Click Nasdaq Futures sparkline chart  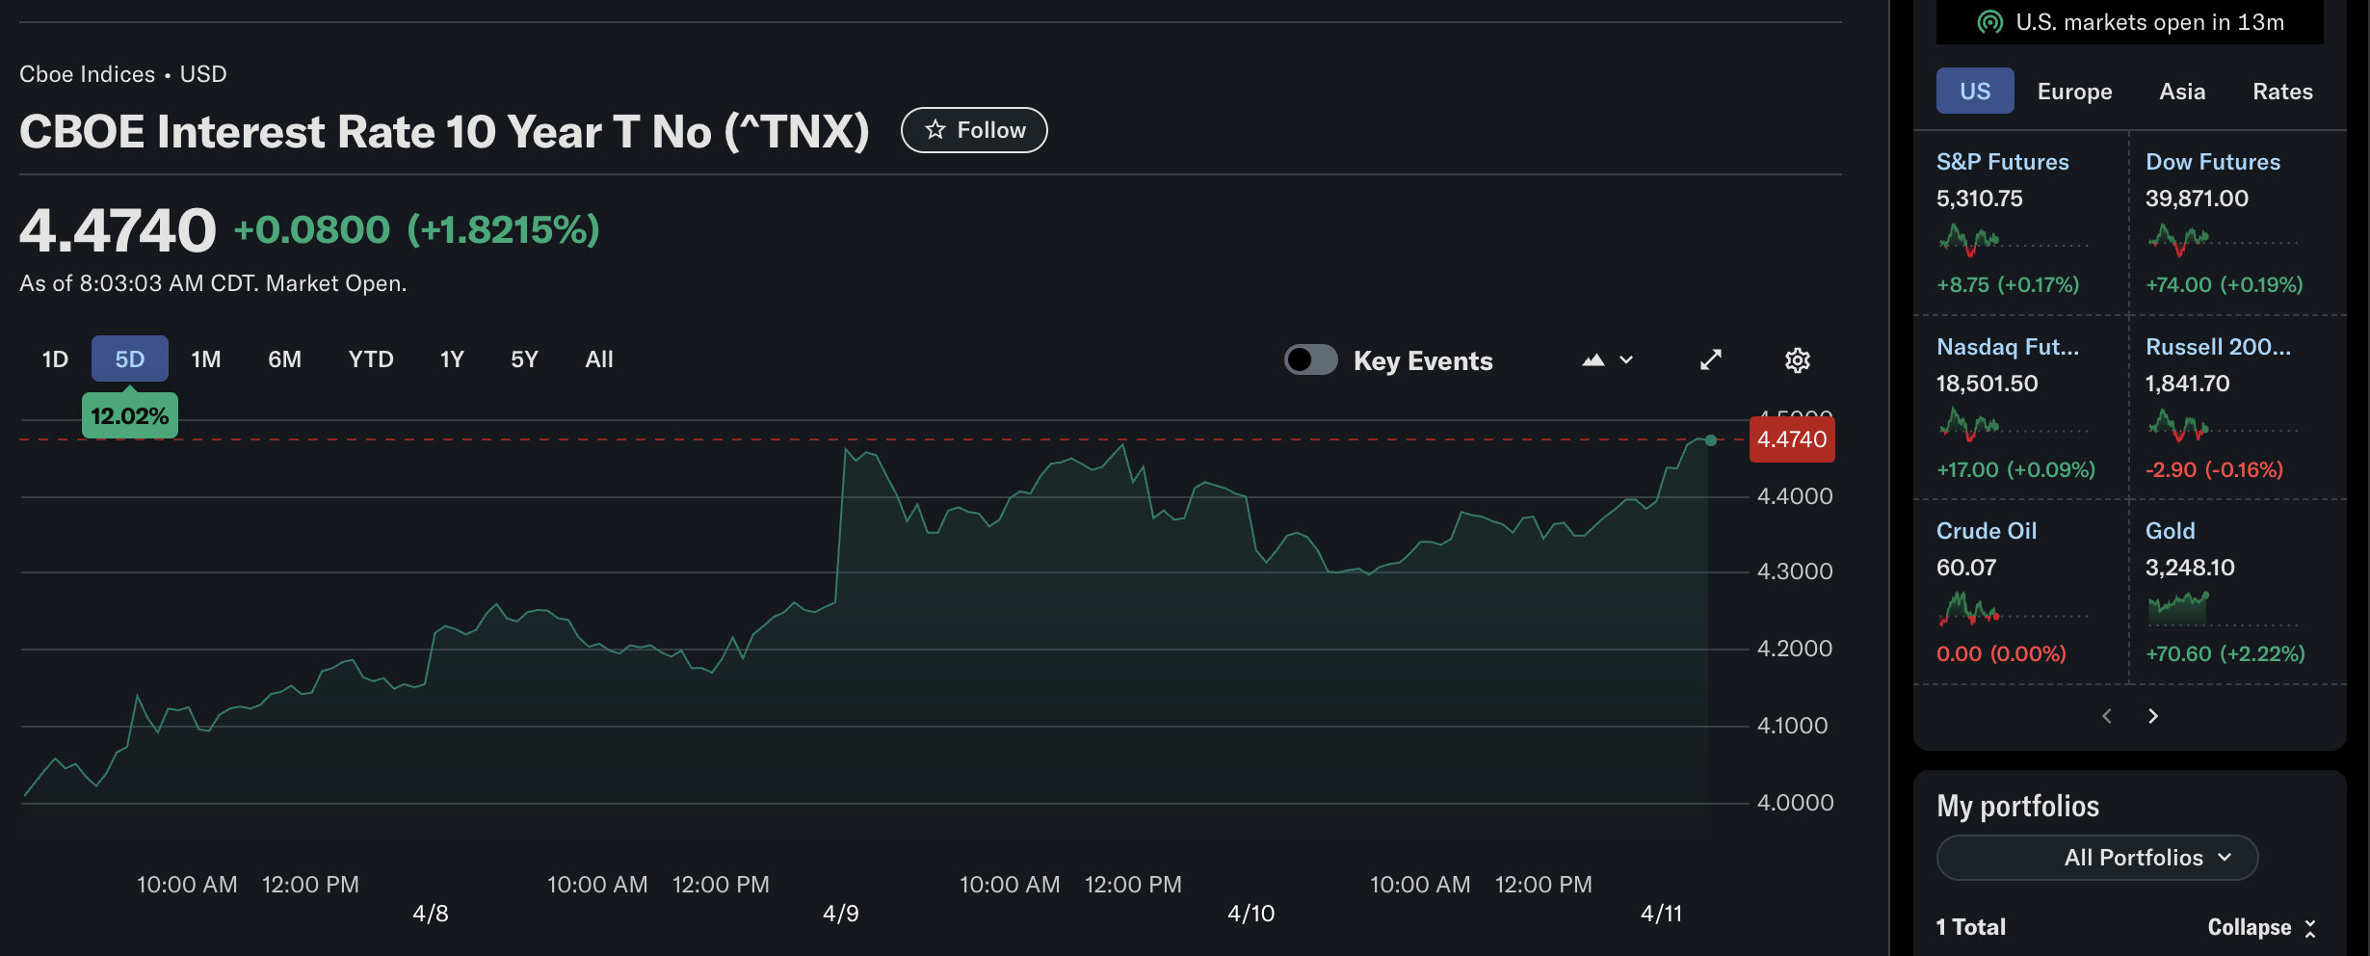pyautogui.click(x=2013, y=424)
